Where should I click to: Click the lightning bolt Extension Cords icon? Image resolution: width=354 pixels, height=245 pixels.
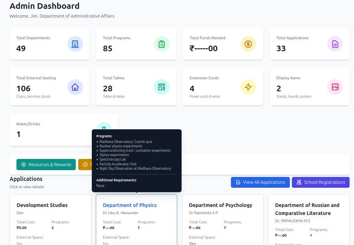point(248,87)
